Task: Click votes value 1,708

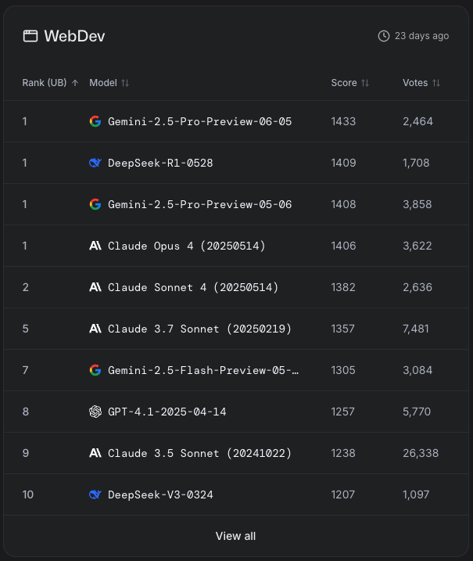Action: [416, 163]
